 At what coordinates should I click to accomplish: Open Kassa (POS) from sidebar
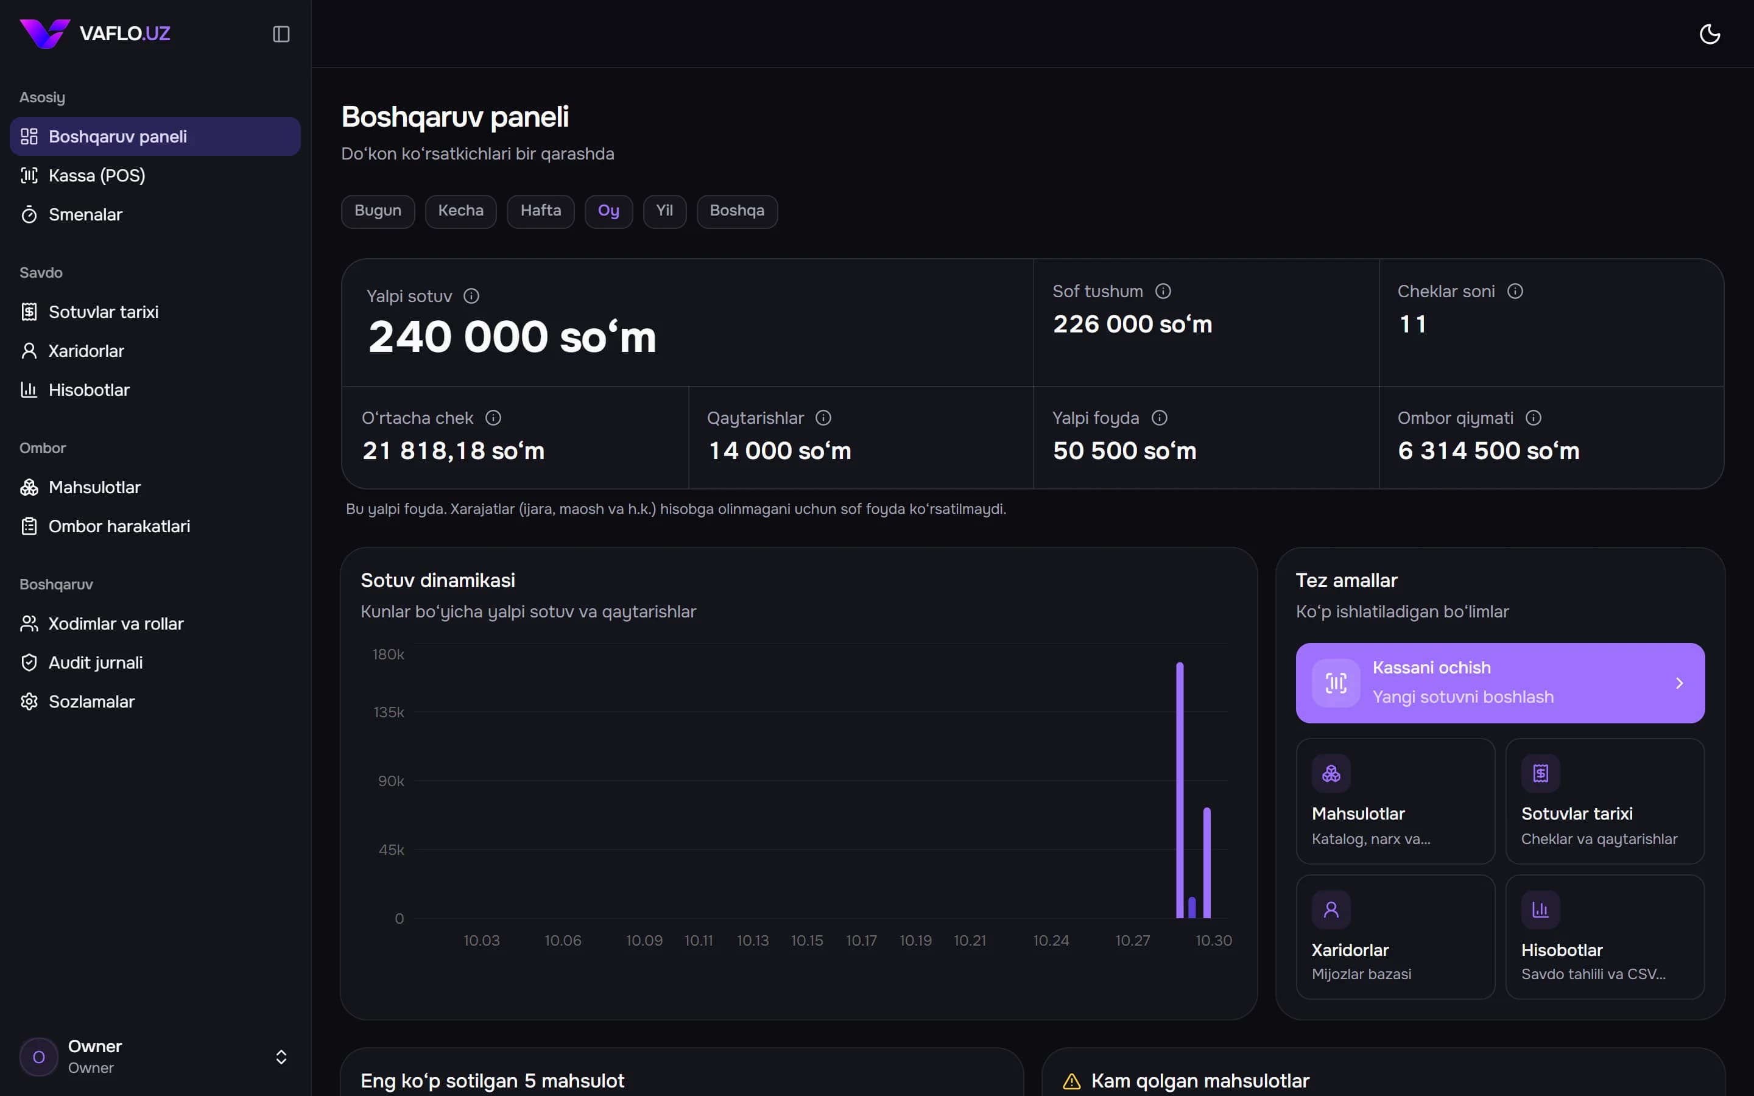(155, 175)
